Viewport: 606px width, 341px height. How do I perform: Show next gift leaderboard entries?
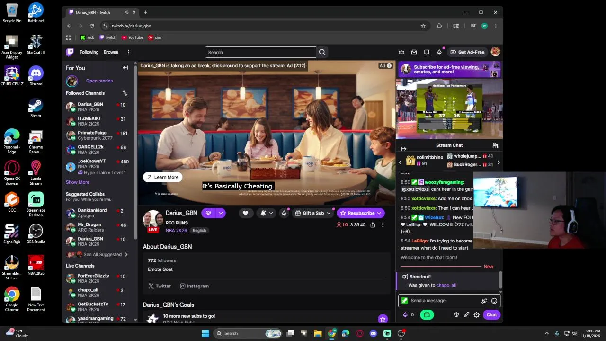[x=498, y=162]
